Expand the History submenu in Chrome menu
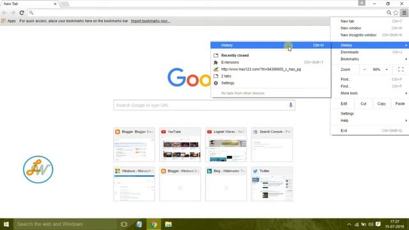409x230 pixels. [x=369, y=45]
